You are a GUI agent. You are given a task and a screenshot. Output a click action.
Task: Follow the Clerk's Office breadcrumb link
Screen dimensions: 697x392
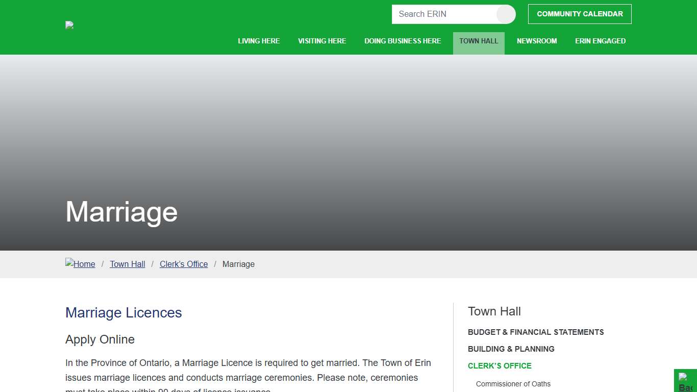coord(184,264)
